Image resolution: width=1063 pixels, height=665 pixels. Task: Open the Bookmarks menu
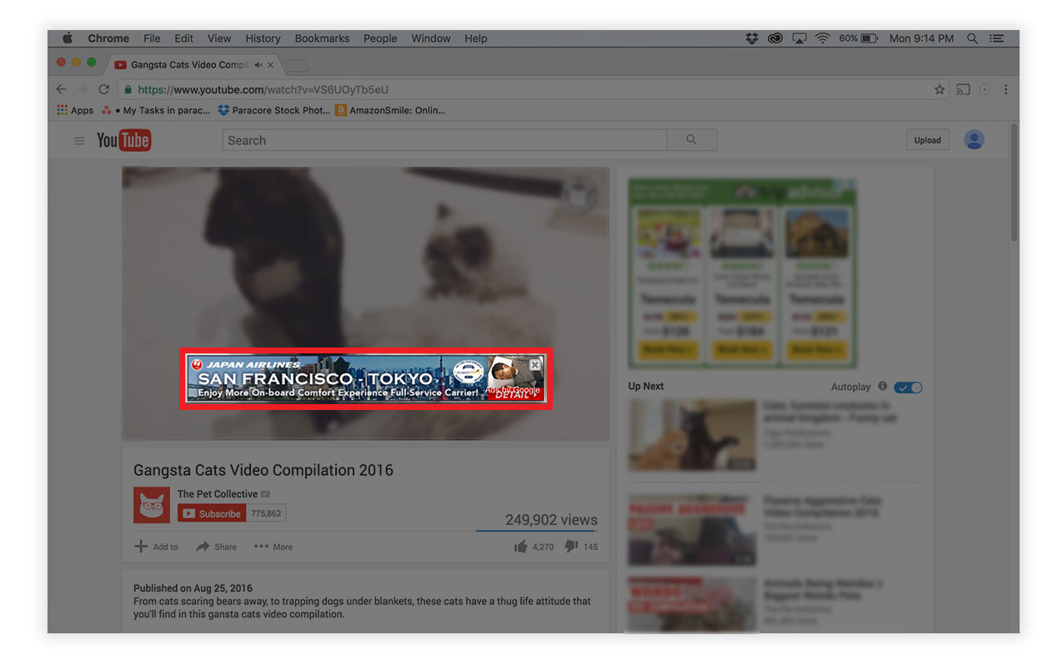click(x=322, y=38)
